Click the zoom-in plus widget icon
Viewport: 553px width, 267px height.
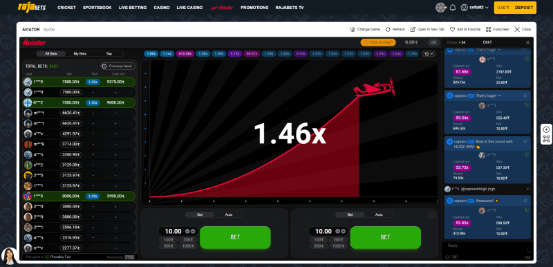tap(546, 129)
